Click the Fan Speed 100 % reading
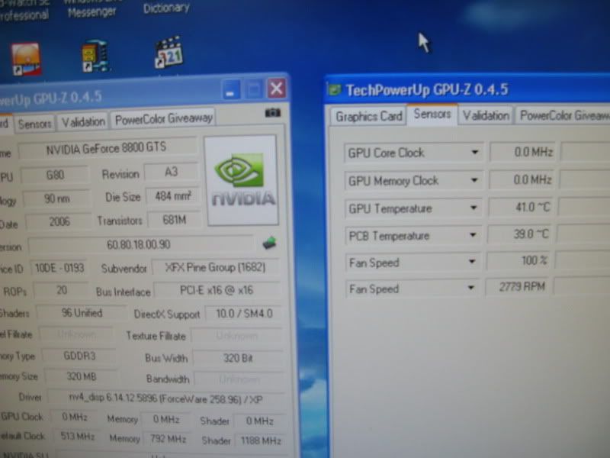The height and width of the screenshot is (458, 610). (x=518, y=260)
